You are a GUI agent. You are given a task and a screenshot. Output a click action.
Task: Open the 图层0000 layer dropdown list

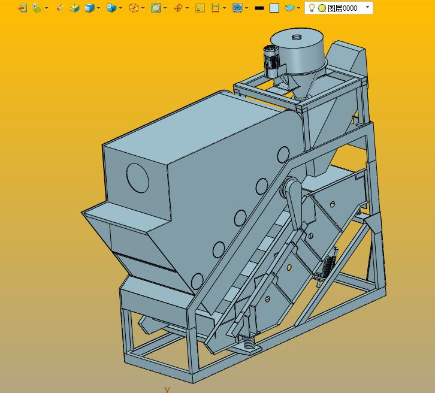367,7
